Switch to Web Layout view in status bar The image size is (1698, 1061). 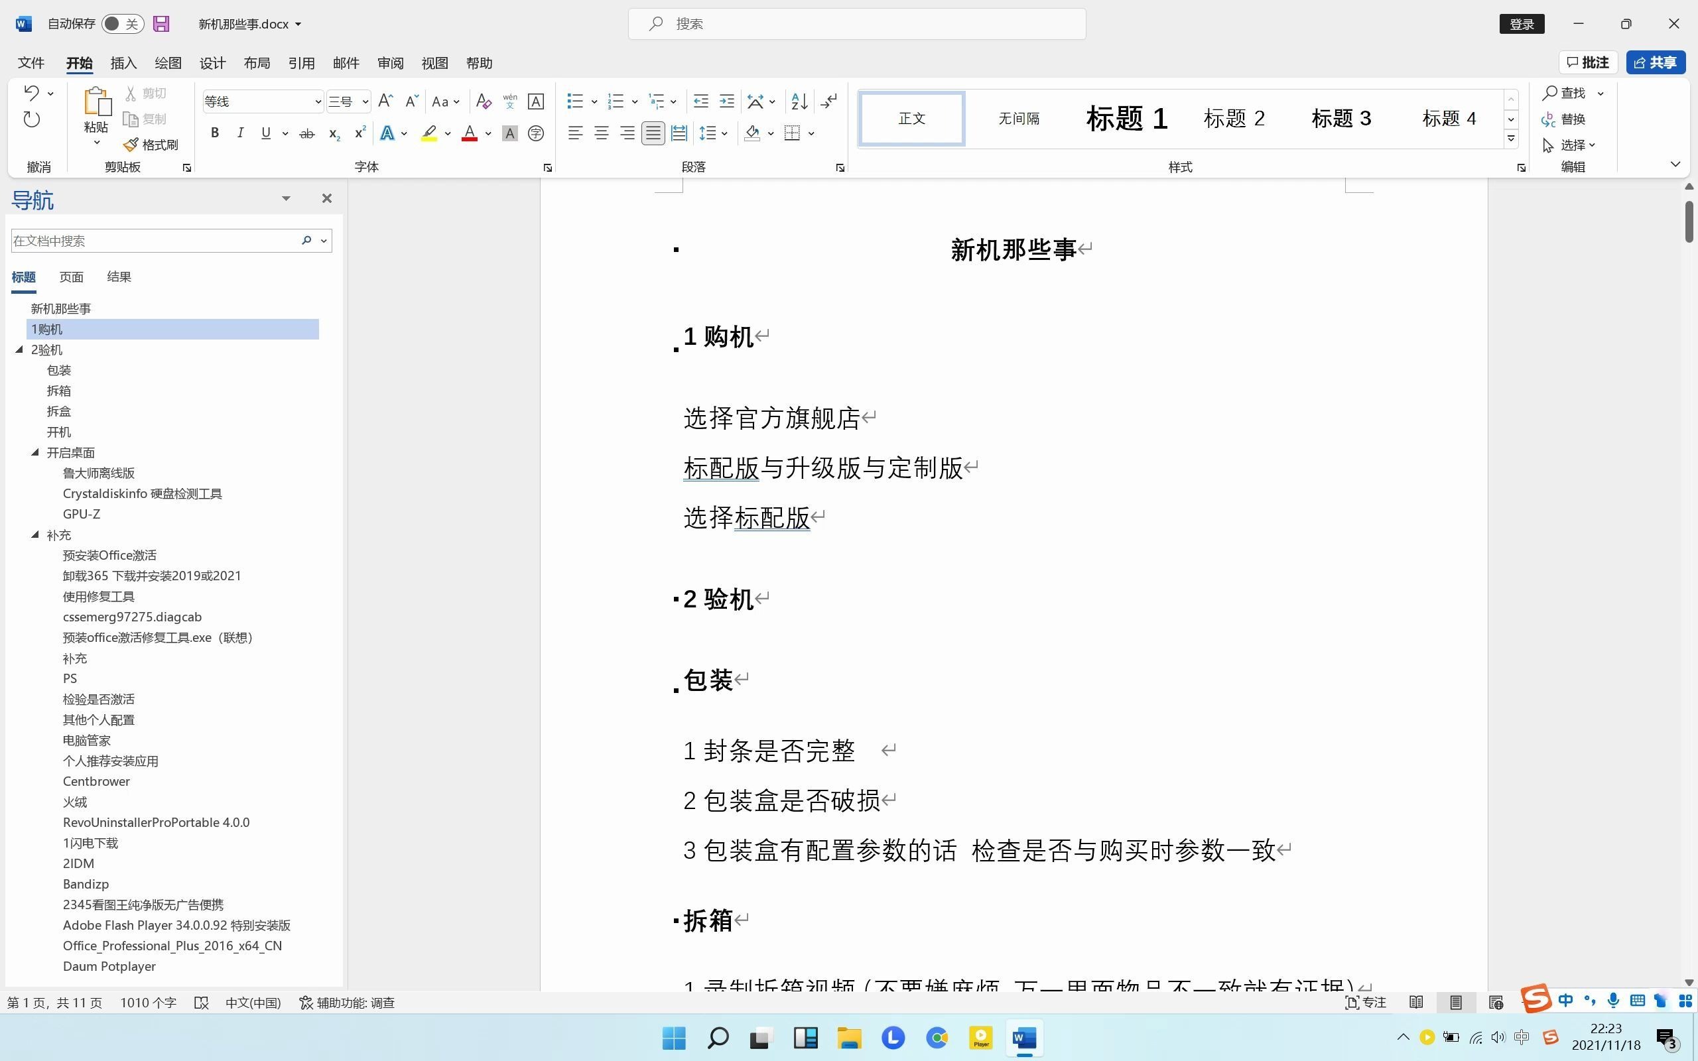[1495, 1002]
